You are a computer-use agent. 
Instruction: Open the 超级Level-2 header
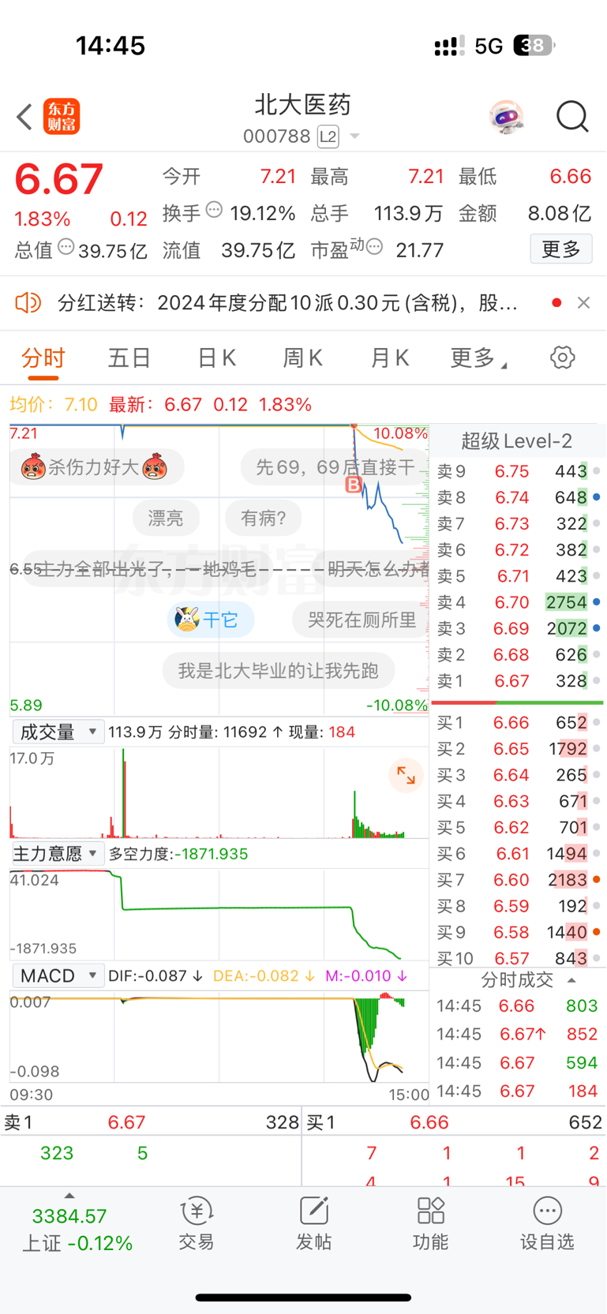click(x=517, y=440)
